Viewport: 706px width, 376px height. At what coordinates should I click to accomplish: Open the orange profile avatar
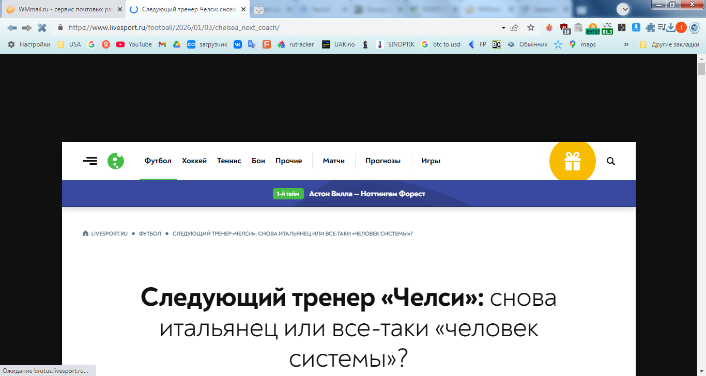681,28
